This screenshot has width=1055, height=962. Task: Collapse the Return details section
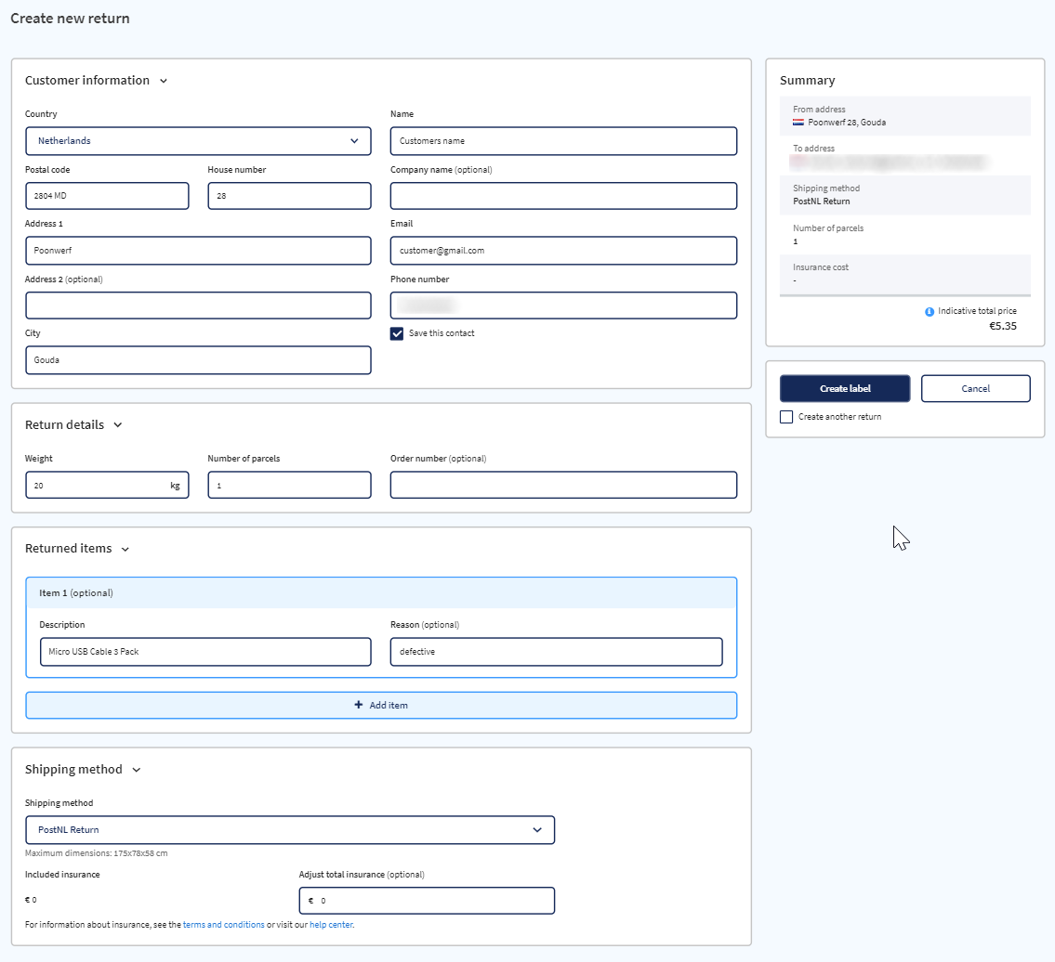click(118, 425)
